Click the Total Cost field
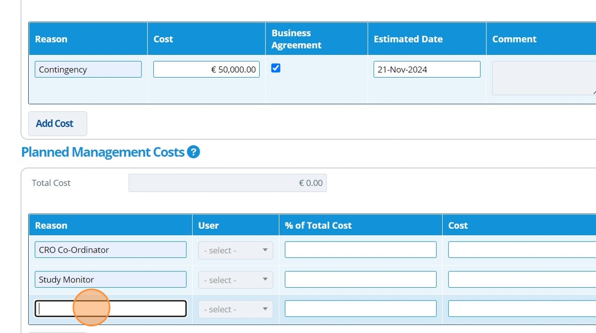Screen dimensions: 596x333 227,183
